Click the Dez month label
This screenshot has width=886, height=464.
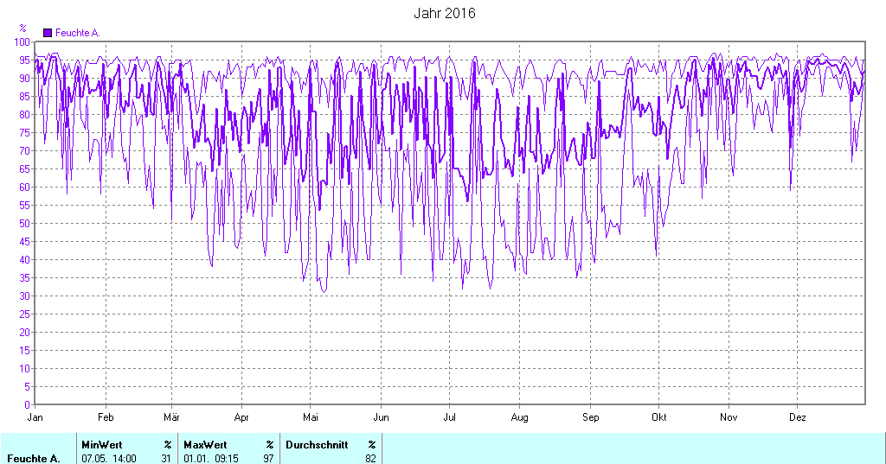coord(798,416)
